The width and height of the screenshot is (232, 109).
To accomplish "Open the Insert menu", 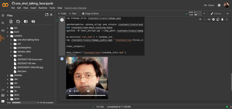I will (x=33, y=8).
